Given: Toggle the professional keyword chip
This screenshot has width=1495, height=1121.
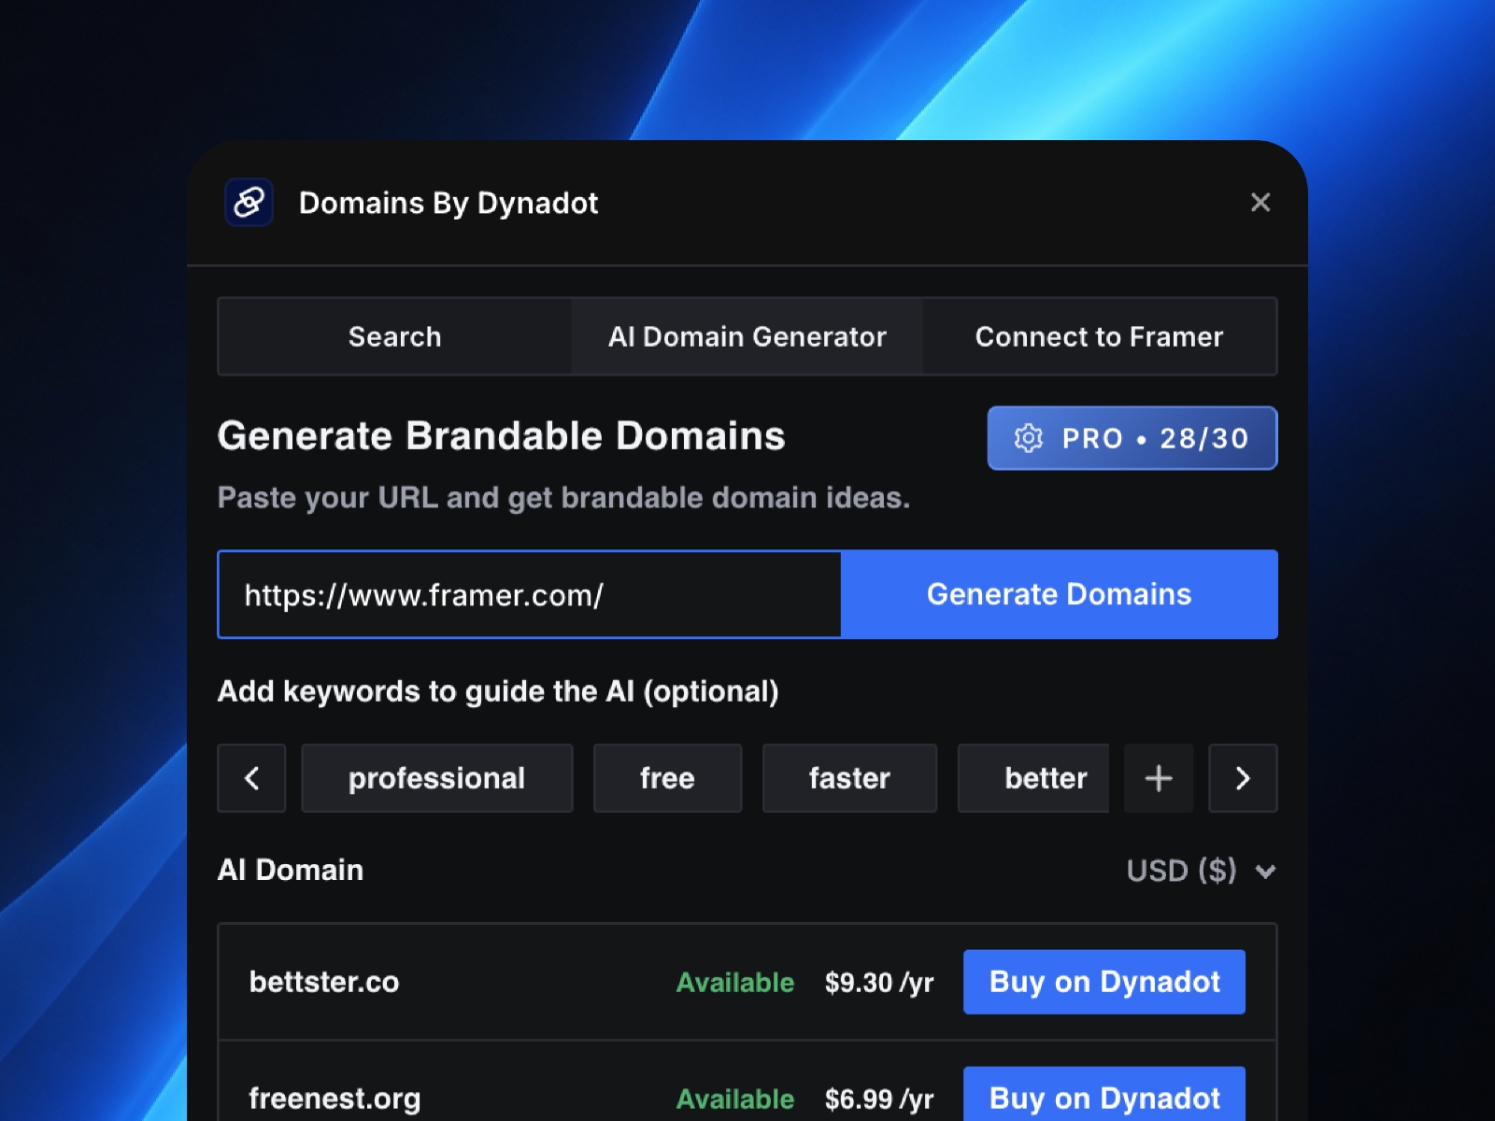Looking at the screenshot, I should pyautogui.click(x=436, y=778).
